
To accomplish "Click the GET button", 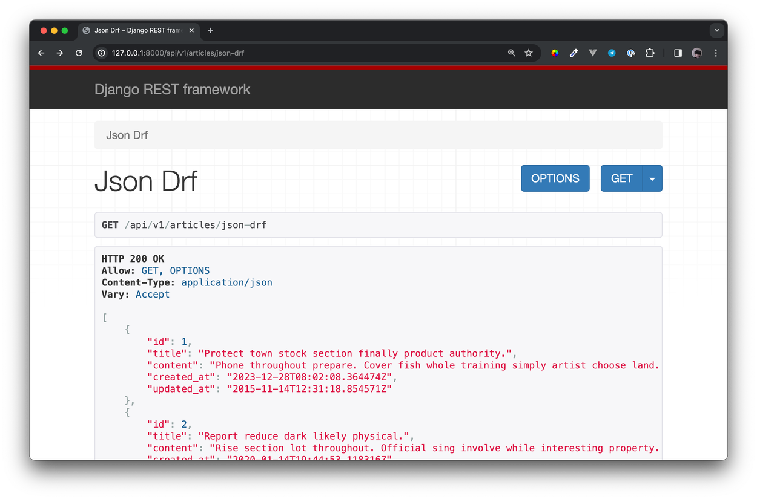I will [x=621, y=178].
